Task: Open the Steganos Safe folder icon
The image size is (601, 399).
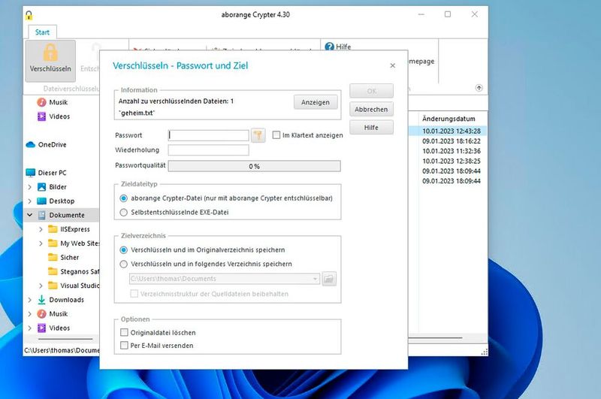Action: click(53, 271)
